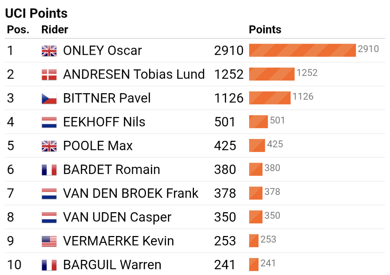Click the US flag beside VERMAERKE Kevin

pyautogui.click(x=49, y=241)
